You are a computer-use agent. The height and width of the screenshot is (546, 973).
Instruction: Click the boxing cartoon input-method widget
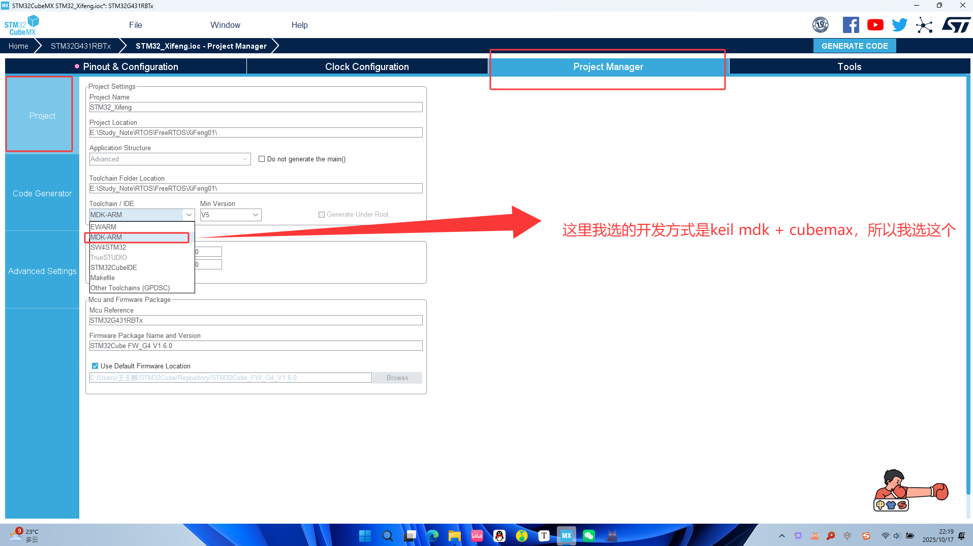tap(910, 490)
